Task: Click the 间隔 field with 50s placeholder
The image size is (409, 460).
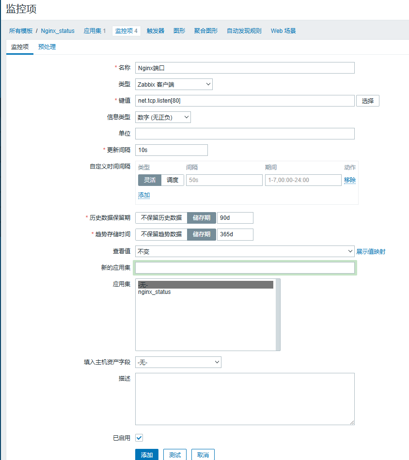Action: 224,180
